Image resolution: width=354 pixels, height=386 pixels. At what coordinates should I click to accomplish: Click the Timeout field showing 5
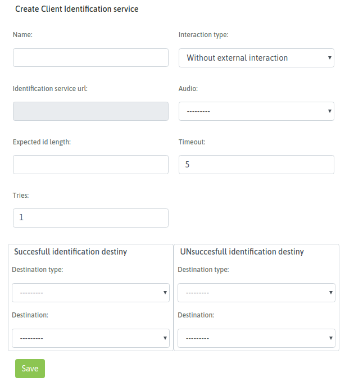(256, 165)
